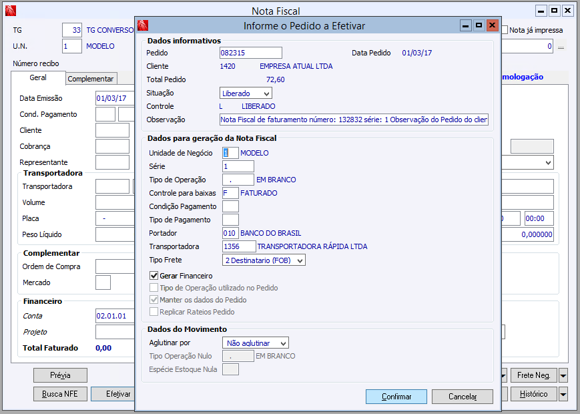The image size is (580, 414).
Task: Click the TG CONVERSO text in Nota Fiscal
Action: click(110, 30)
